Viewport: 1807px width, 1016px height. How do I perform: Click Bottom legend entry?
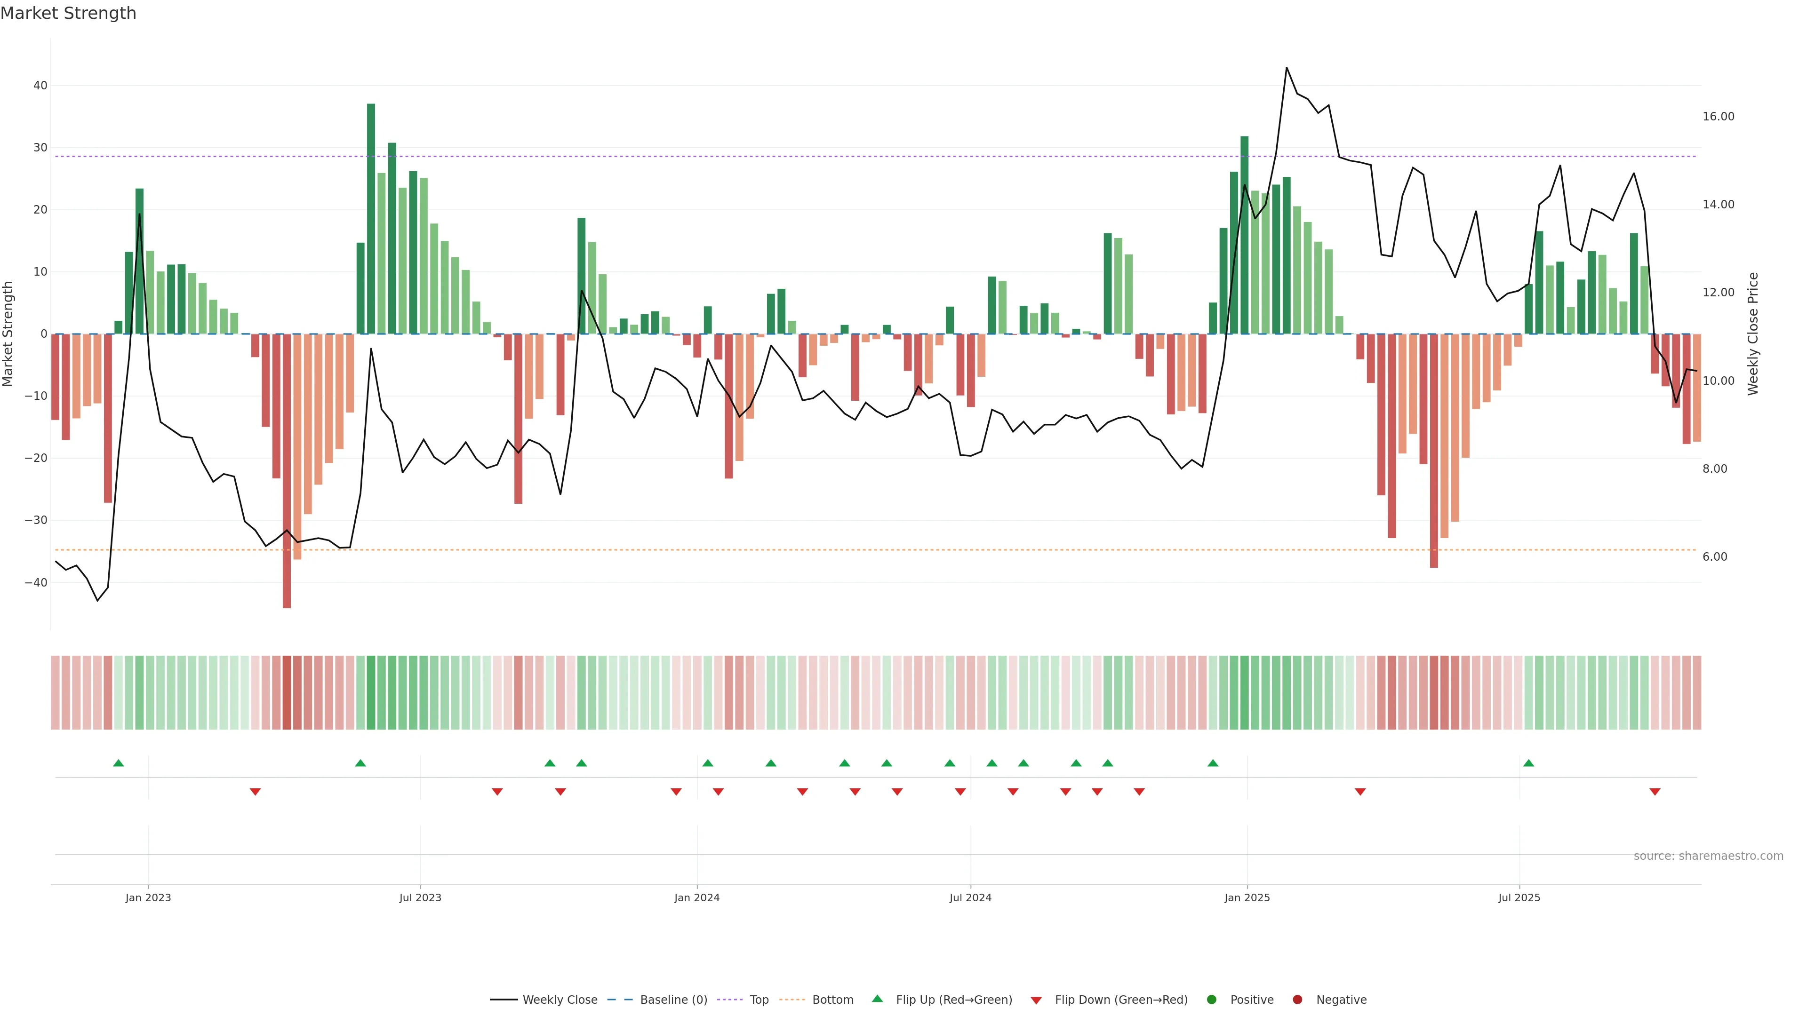point(832,999)
